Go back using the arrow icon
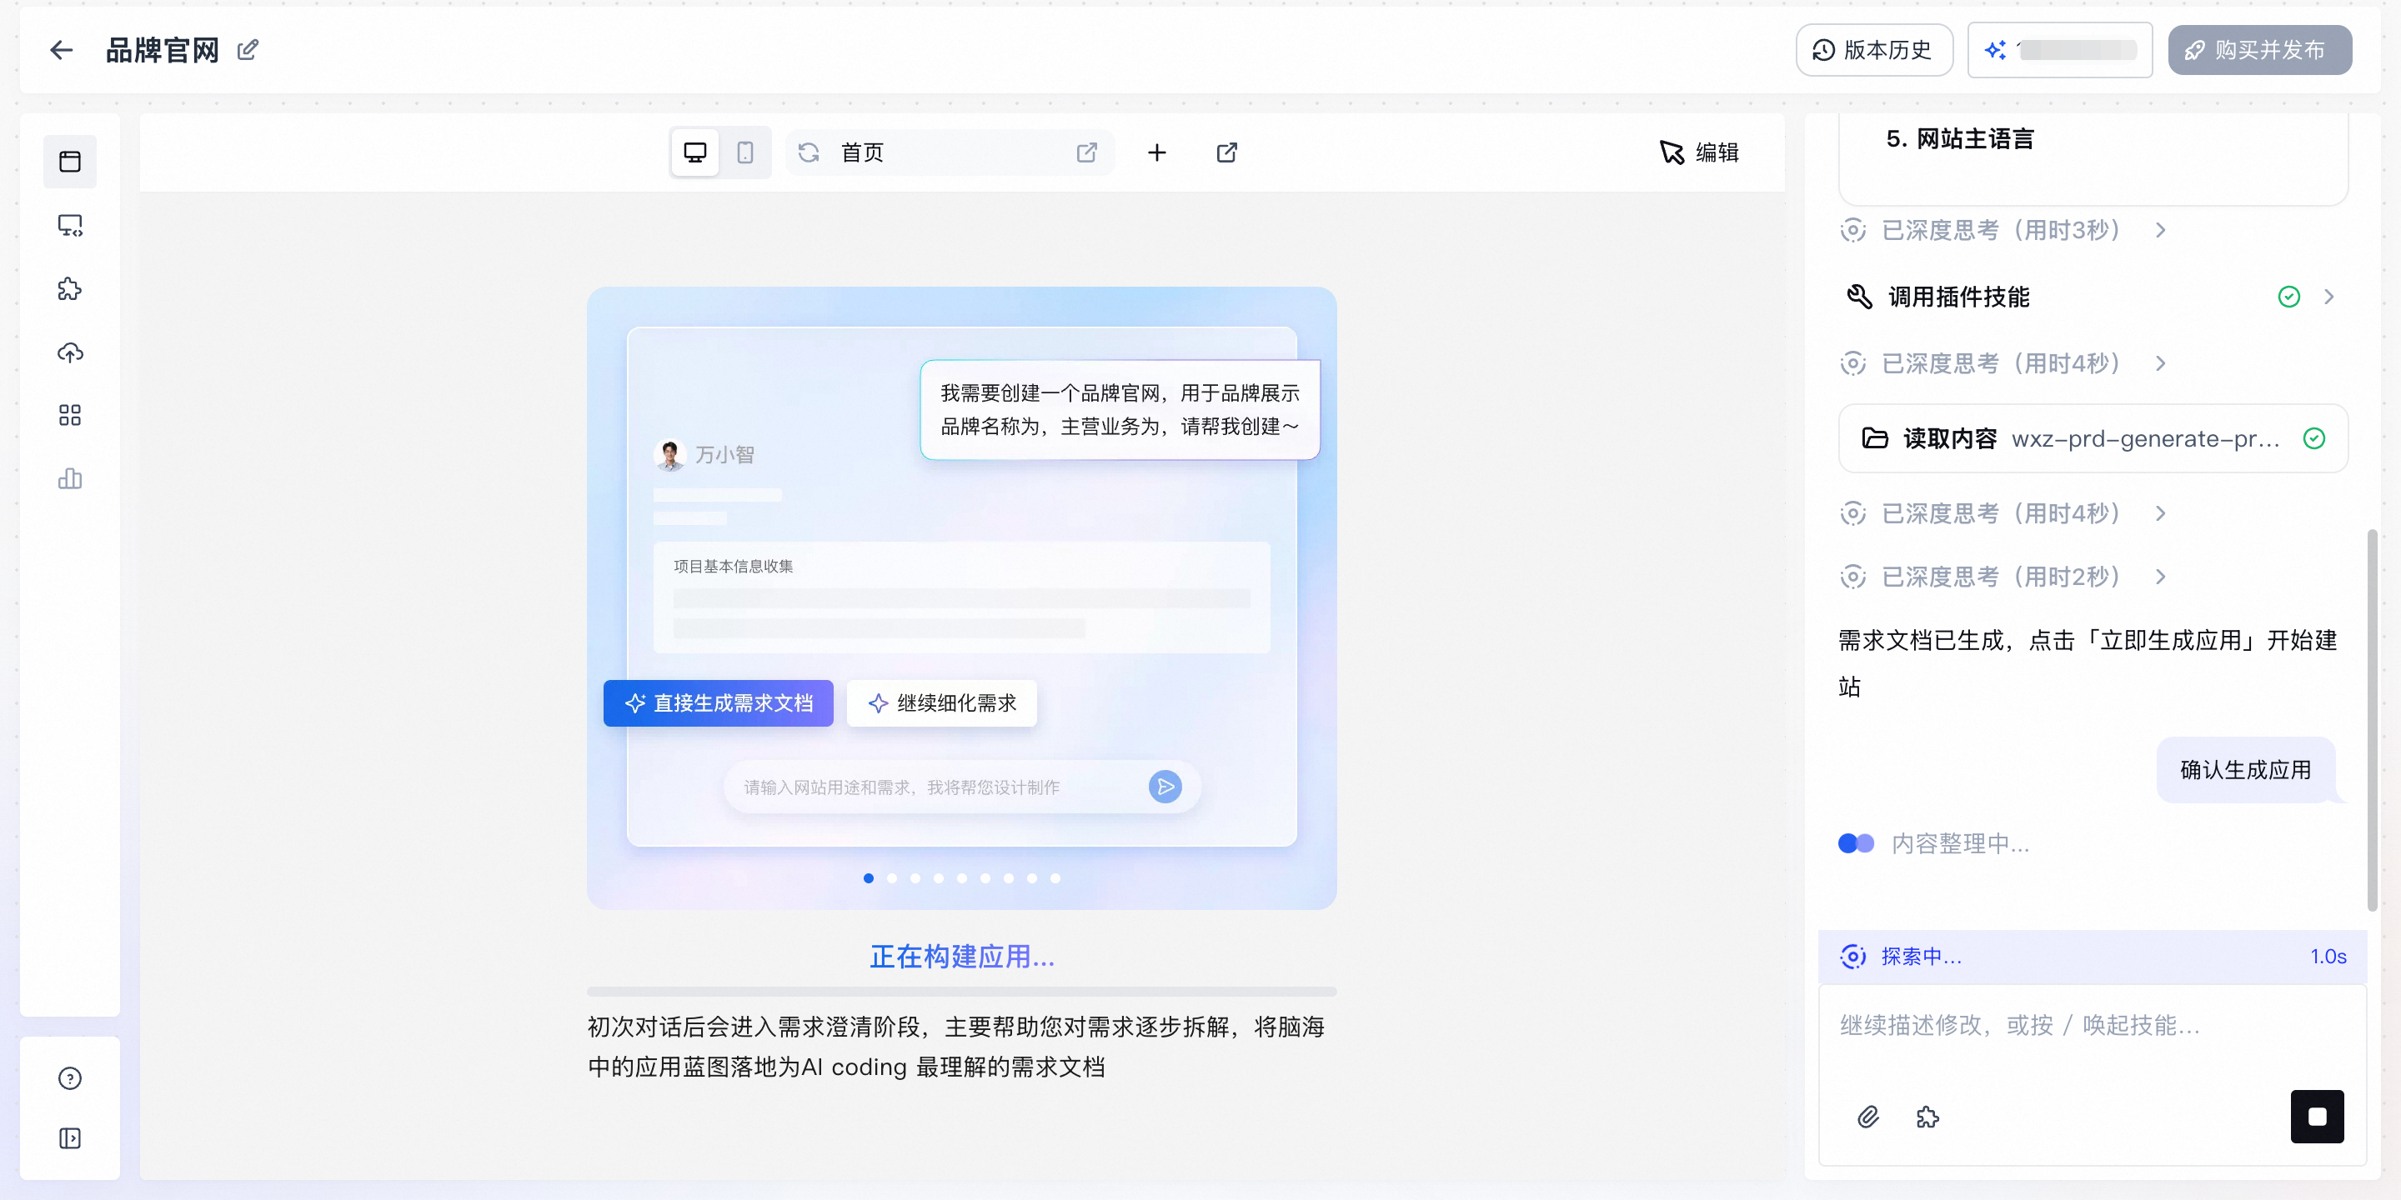The image size is (2401, 1200). click(x=62, y=49)
